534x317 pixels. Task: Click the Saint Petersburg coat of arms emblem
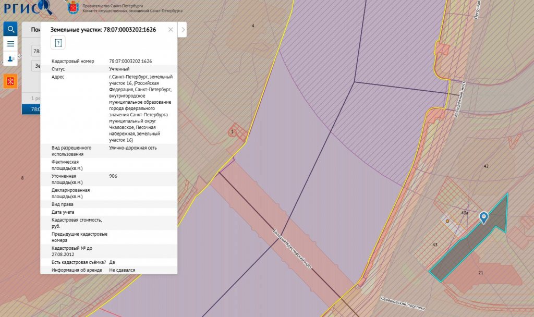(x=73, y=8)
